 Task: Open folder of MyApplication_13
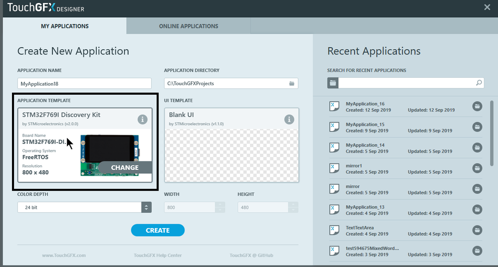[477, 210]
